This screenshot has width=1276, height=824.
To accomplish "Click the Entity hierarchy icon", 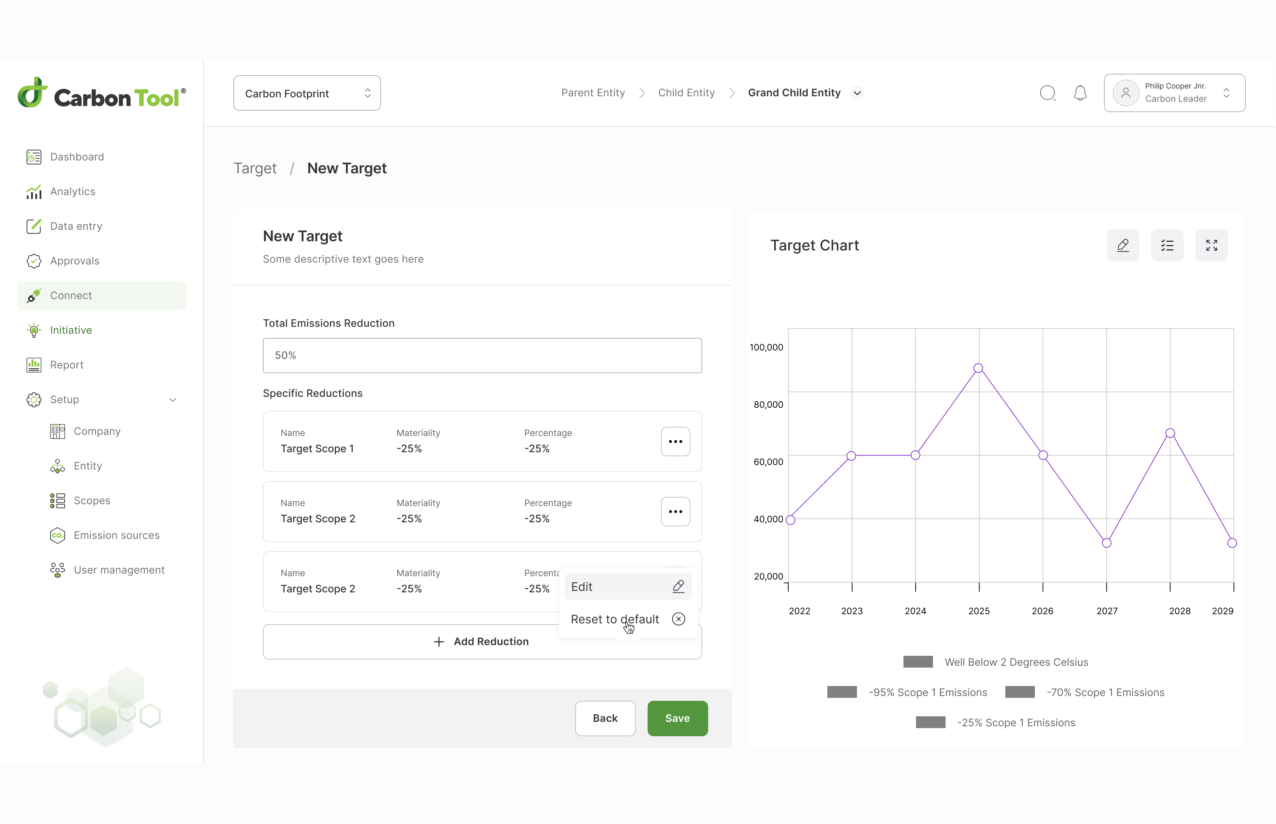I will [57, 466].
